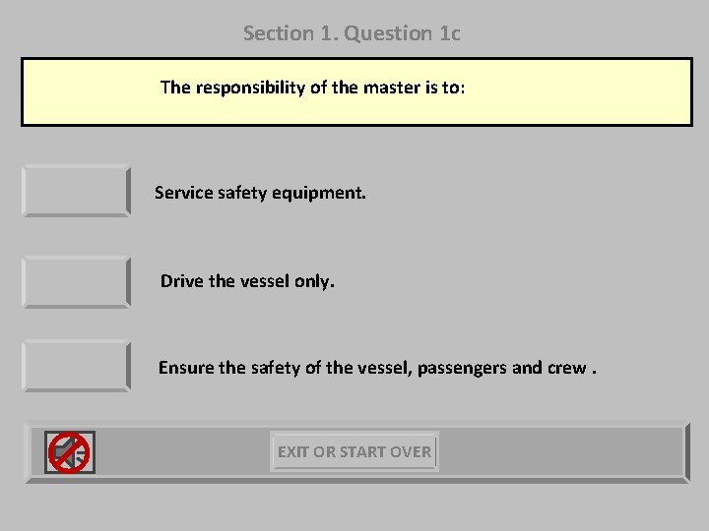Click the text 'Drive the vessel only.'

tap(247, 281)
